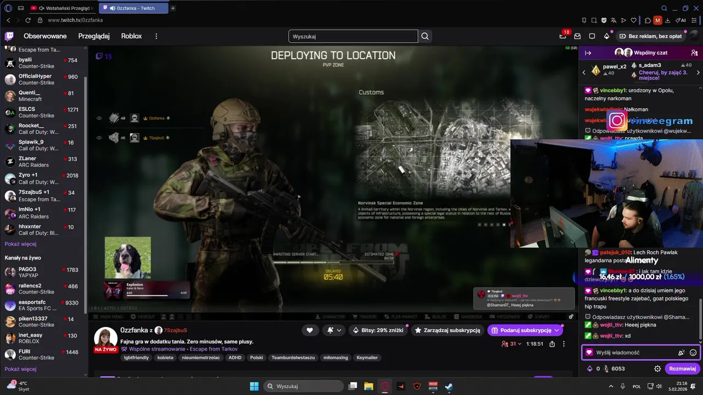Open Obserwowane in Twitch navigation
The width and height of the screenshot is (703, 395).
[45, 36]
